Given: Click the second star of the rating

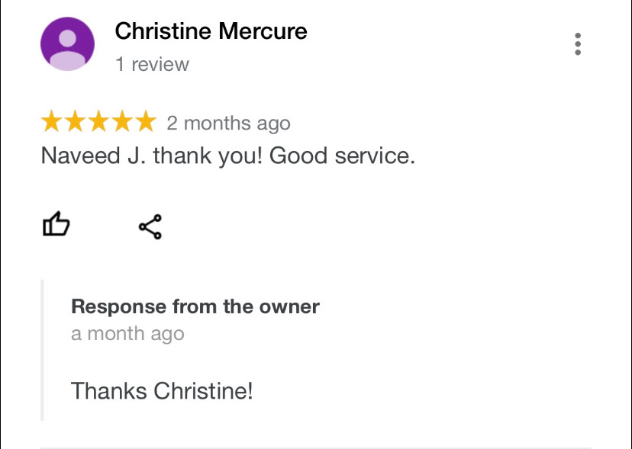Looking at the screenshot, I should [76, 122].
